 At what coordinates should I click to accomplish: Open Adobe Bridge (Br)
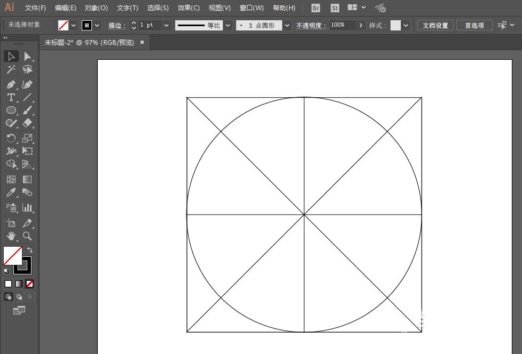click(x=316, y=8)
